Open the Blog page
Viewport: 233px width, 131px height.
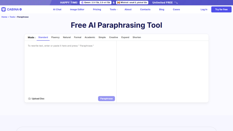[162, 9]
